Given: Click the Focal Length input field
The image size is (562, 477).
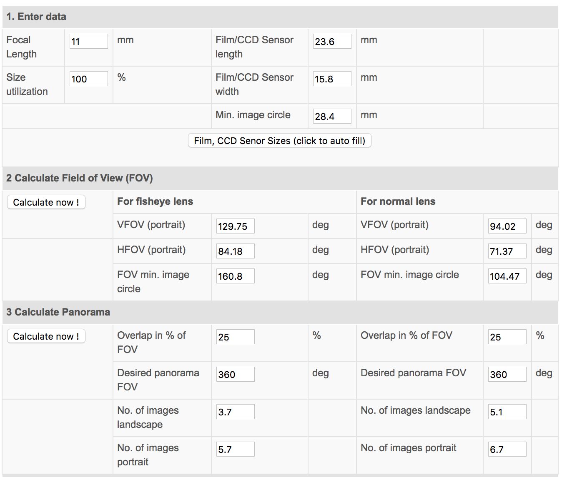Looking at the screenshot, I should [89, 41].
